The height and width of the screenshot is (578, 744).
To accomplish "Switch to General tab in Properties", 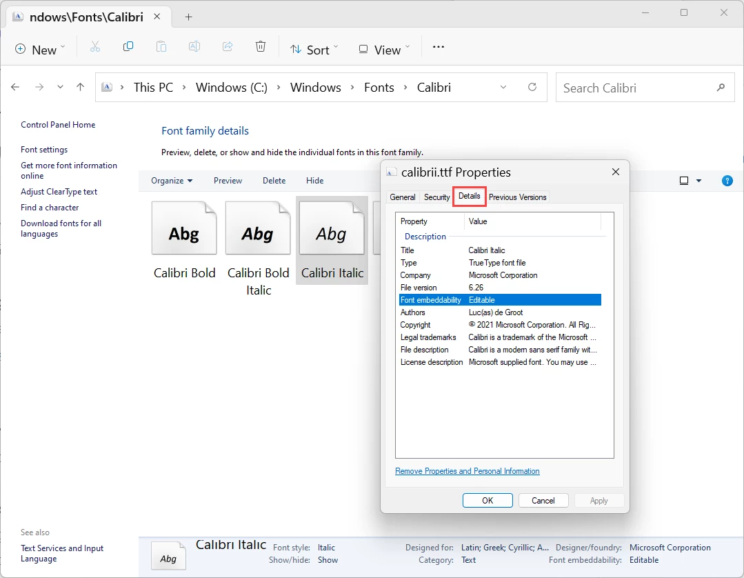I will tap(403, 197).
